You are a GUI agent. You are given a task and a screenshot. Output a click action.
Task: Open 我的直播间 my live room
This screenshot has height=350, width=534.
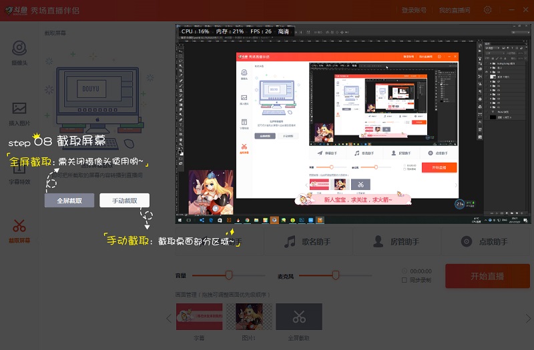tap(455, 10)
